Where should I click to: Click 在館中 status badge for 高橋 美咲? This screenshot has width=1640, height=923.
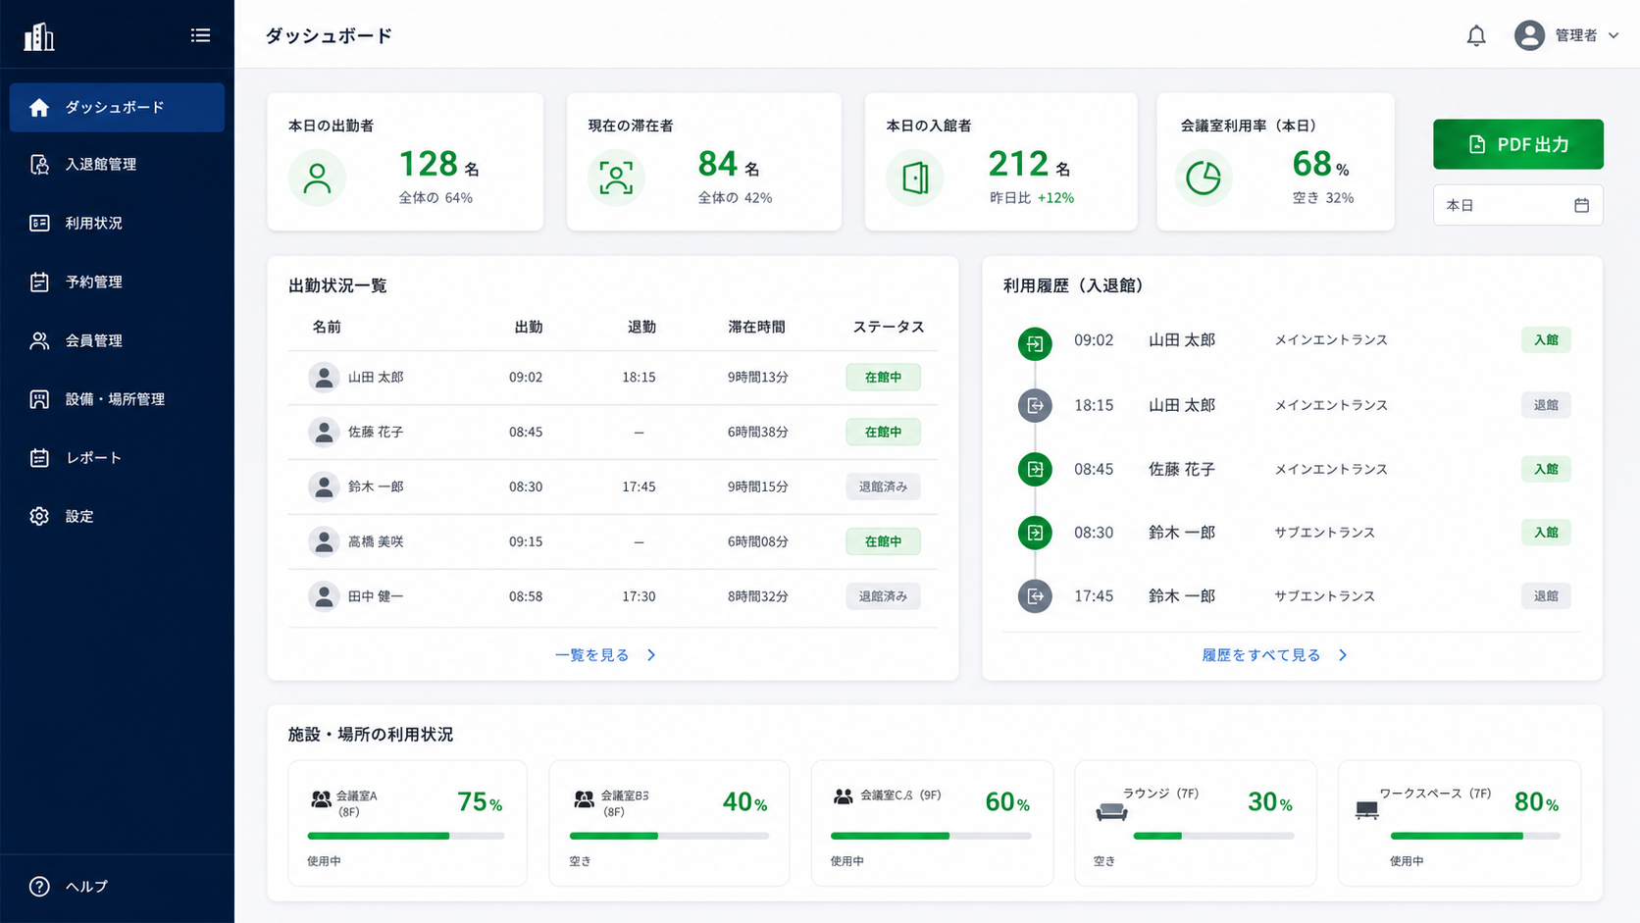tap(883, 541)
